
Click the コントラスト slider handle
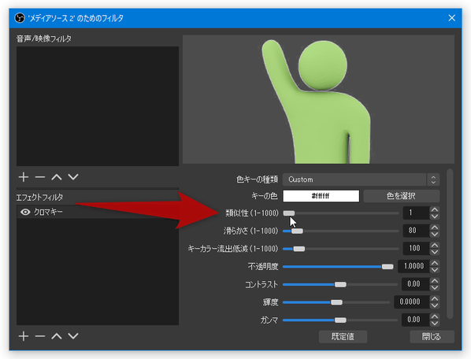(340, 284)
